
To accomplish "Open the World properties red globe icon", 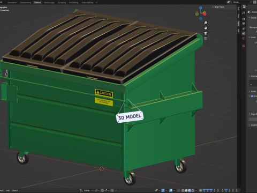I will (244, 38).
